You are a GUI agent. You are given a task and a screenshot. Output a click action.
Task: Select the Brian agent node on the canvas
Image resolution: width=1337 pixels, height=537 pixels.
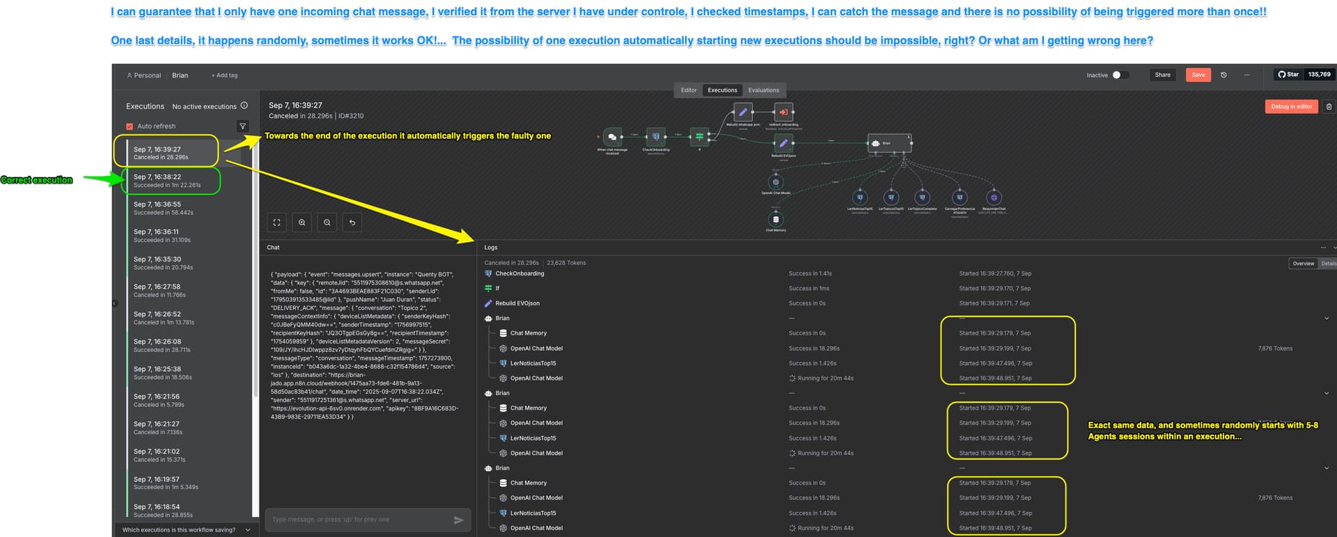pyautogui.click(x=889, y=143)
